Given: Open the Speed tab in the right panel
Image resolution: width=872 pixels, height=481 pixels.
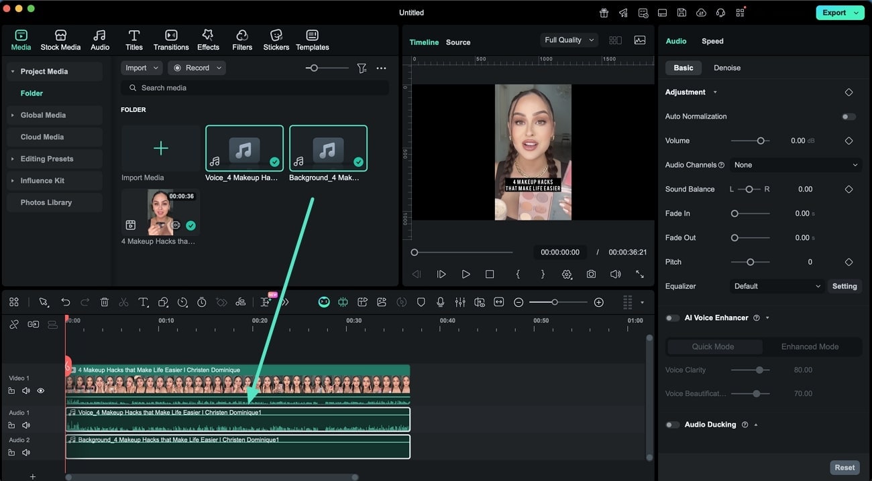Looking at the screenshot, I should (712, 41).
